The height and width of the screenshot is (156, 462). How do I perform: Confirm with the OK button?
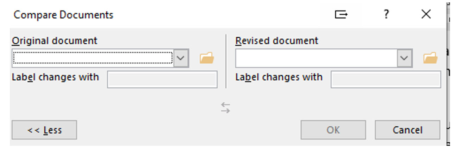coord(333,130)
